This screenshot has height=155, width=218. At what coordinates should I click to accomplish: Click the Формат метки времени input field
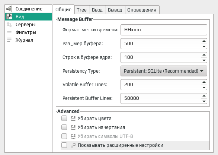click(x=164, y=30)
